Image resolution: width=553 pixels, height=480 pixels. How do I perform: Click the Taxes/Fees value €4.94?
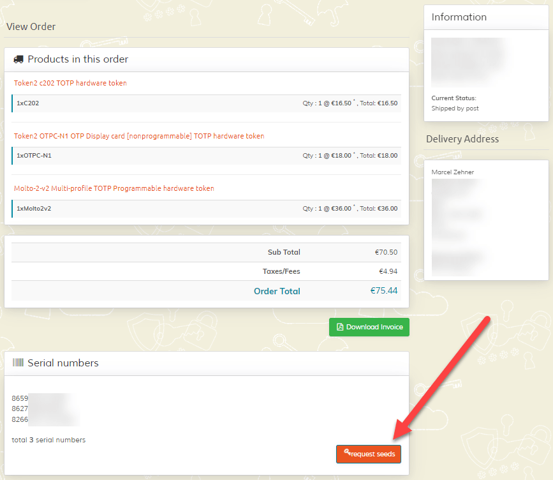coord(388,271)
